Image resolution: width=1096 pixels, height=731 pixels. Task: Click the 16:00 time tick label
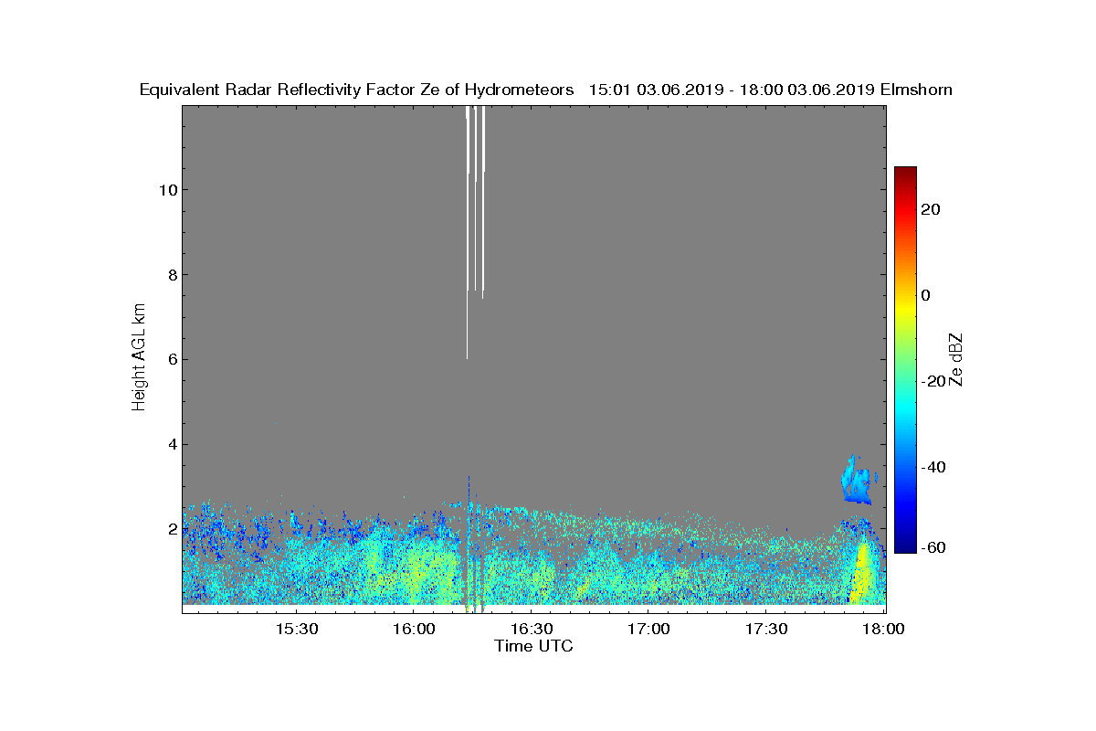[415, 630]
